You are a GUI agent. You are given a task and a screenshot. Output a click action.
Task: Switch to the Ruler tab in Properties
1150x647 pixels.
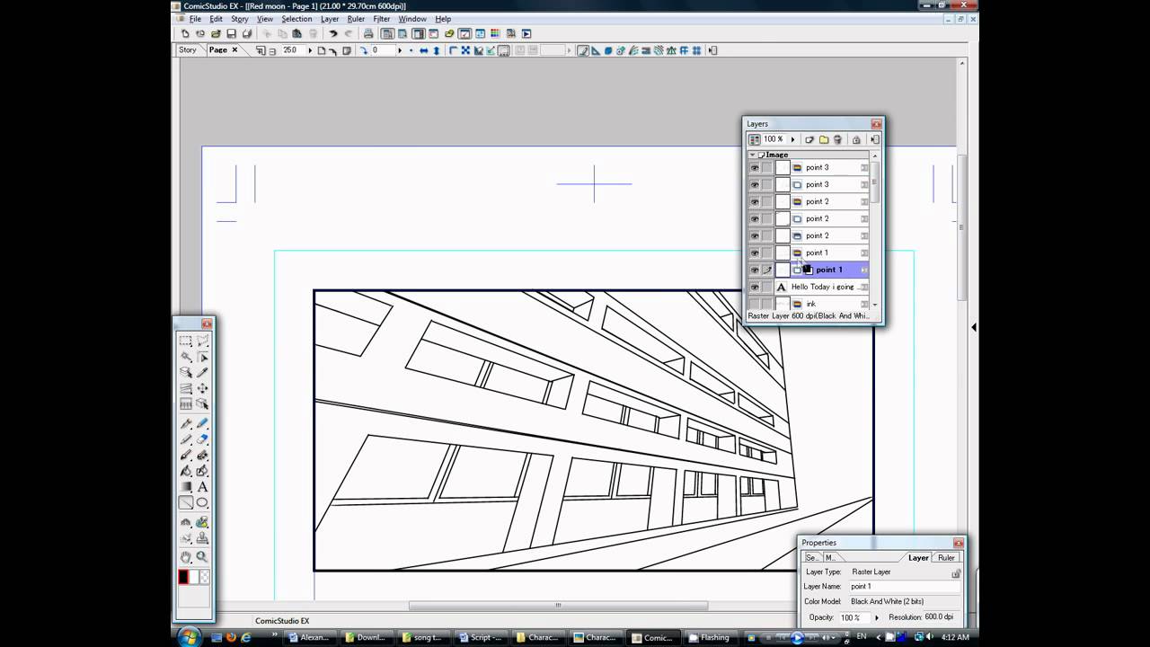tap(946, 558)
